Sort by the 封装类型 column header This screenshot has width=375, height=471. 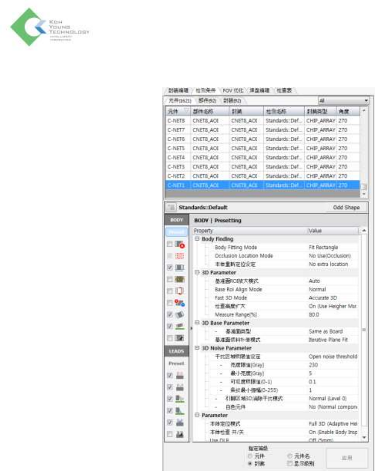[x=320, y=111]
